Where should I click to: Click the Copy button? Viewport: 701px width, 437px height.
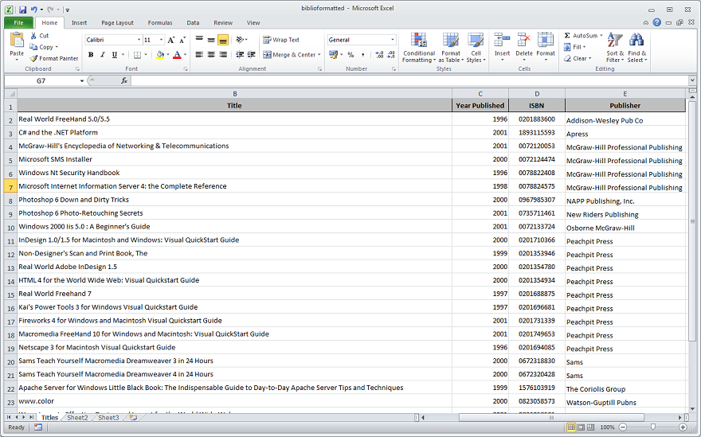pyautogui.click(x=43, y=47)
